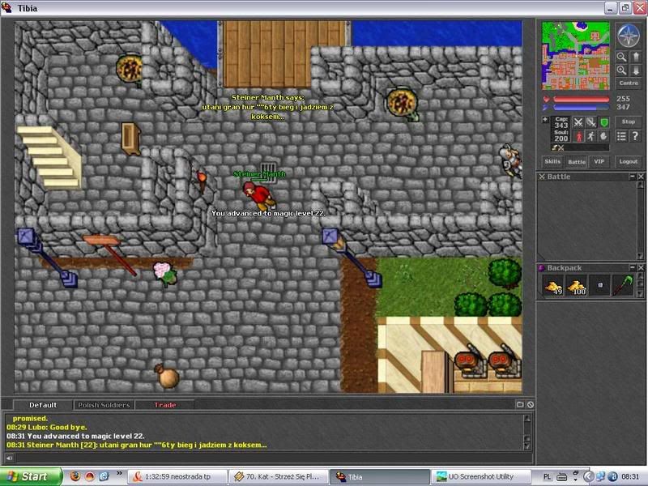Select offensive fighting mode crossed swords
The image size is (648, 486).
[x=578, y=122]
